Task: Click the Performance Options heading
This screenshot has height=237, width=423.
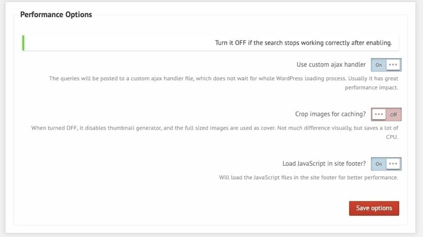Action: pyautogui.click(x=56, y=15)
